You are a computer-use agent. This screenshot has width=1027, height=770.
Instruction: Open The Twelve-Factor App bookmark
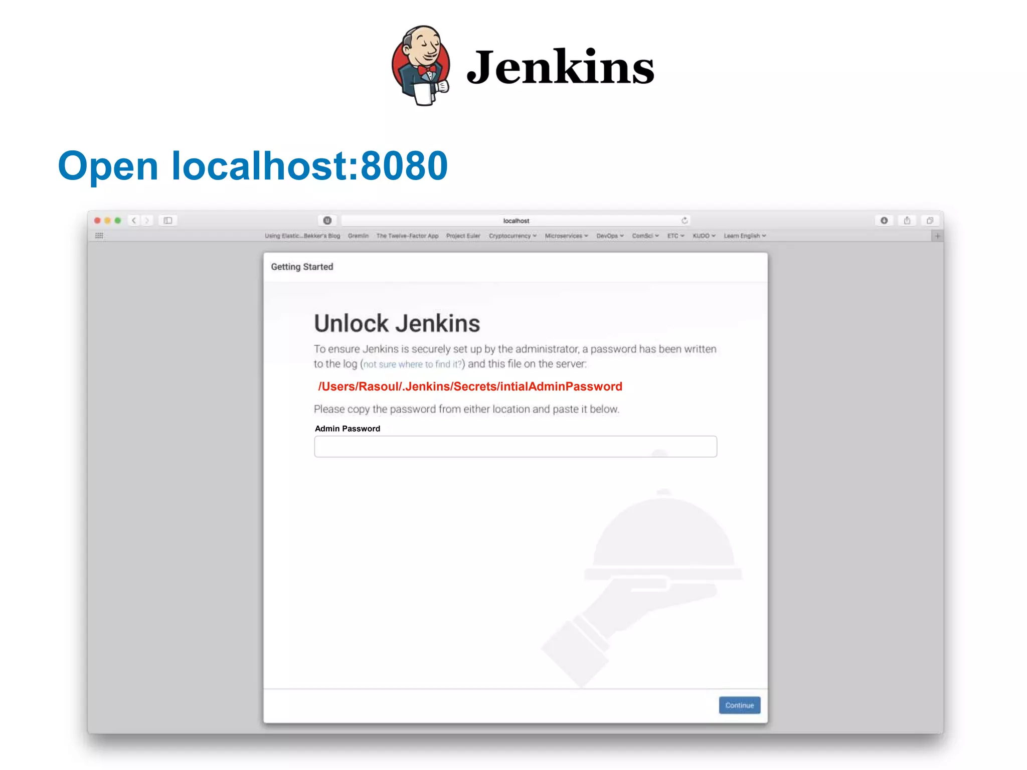pyautogui.click(x=407, y=236)
